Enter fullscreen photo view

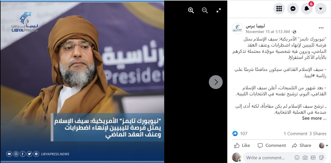(219, 10)
